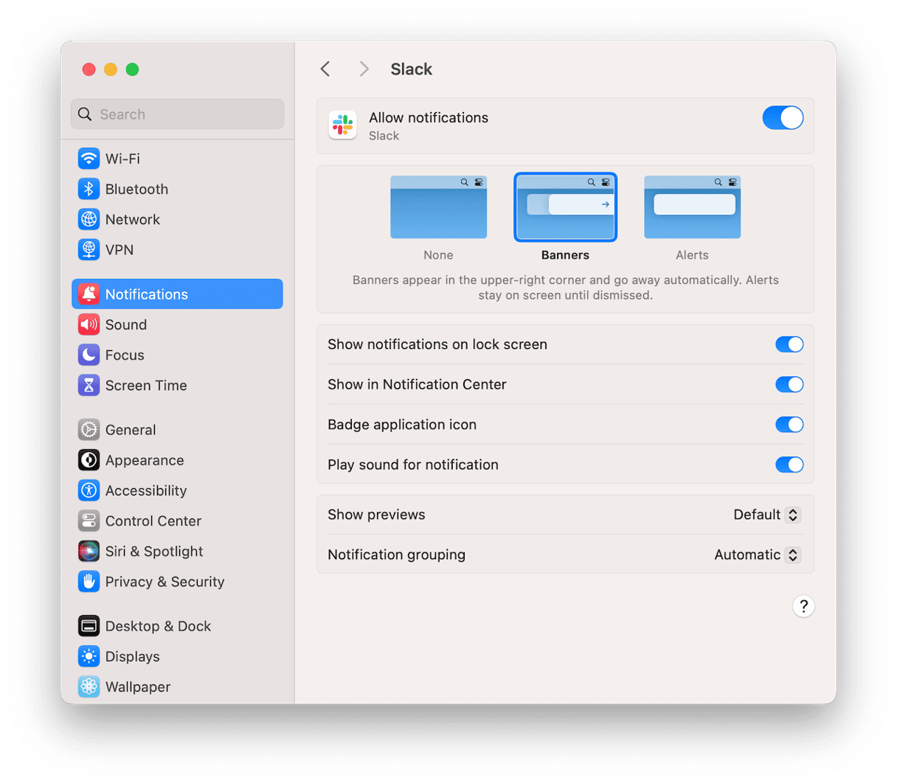Open help with the question mark button
Viewport: 897px width, 784px height.
tap(803, 606)
